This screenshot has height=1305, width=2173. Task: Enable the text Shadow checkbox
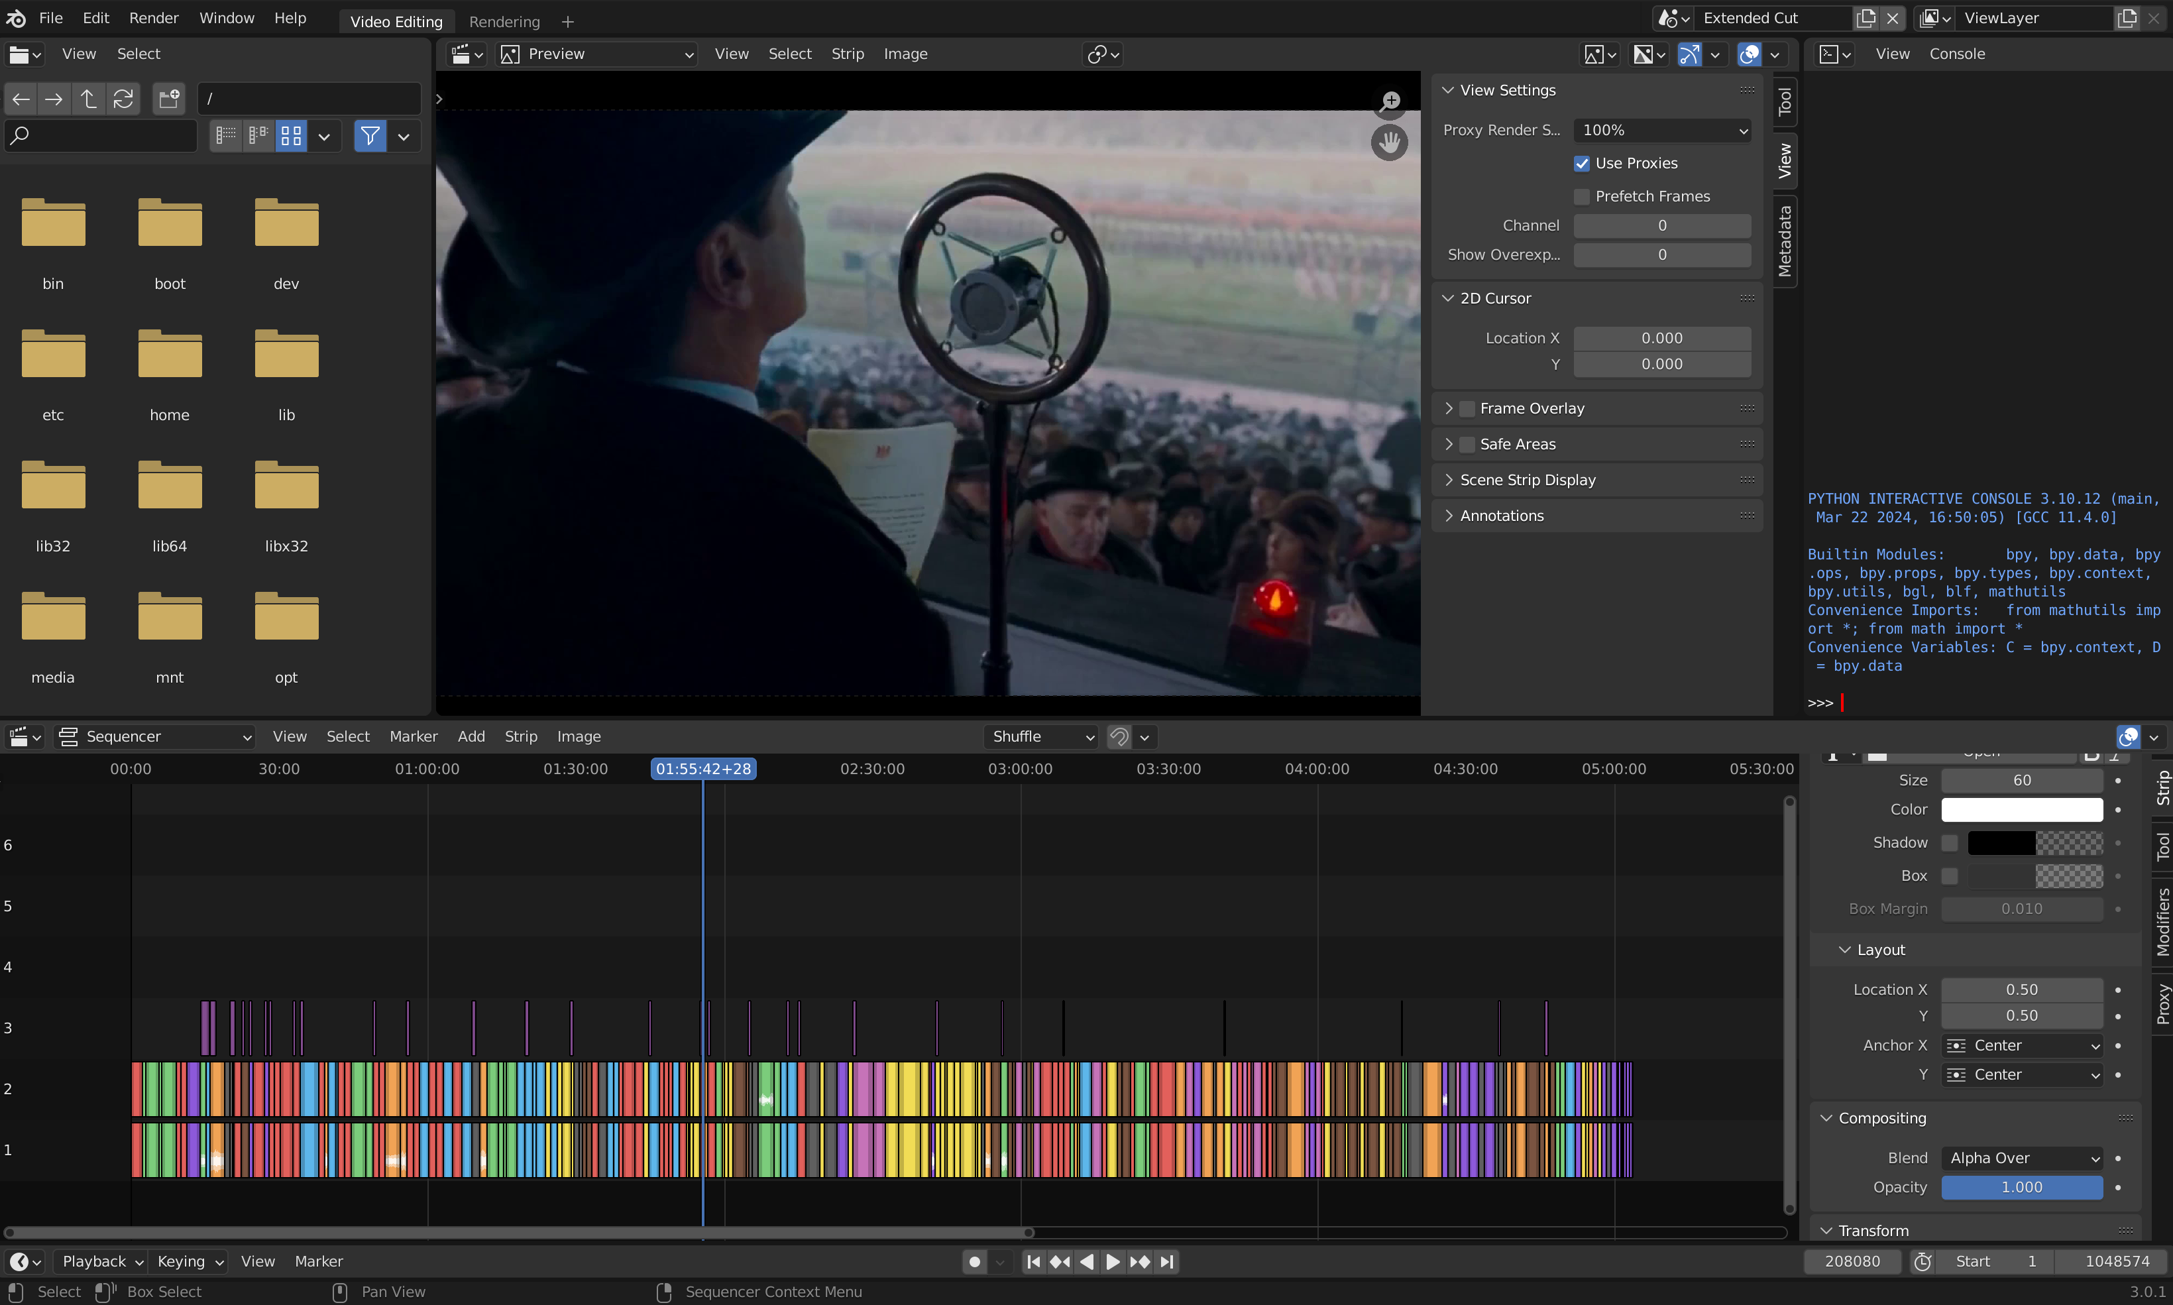(x=1949, y=842)
